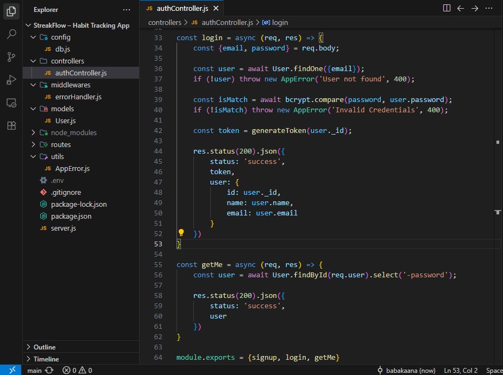Click the lightbulb code action icon
The width and height of the screenshot is (503, 375).
(x=181, y=233)
